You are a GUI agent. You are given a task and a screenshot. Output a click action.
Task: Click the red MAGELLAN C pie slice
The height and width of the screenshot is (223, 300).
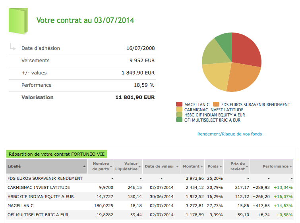245,50
